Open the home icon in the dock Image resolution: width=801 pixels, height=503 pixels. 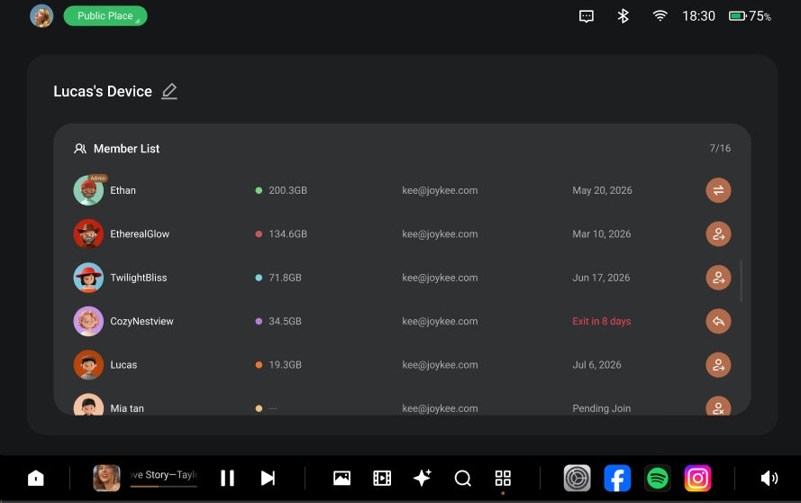coord(36,479)
